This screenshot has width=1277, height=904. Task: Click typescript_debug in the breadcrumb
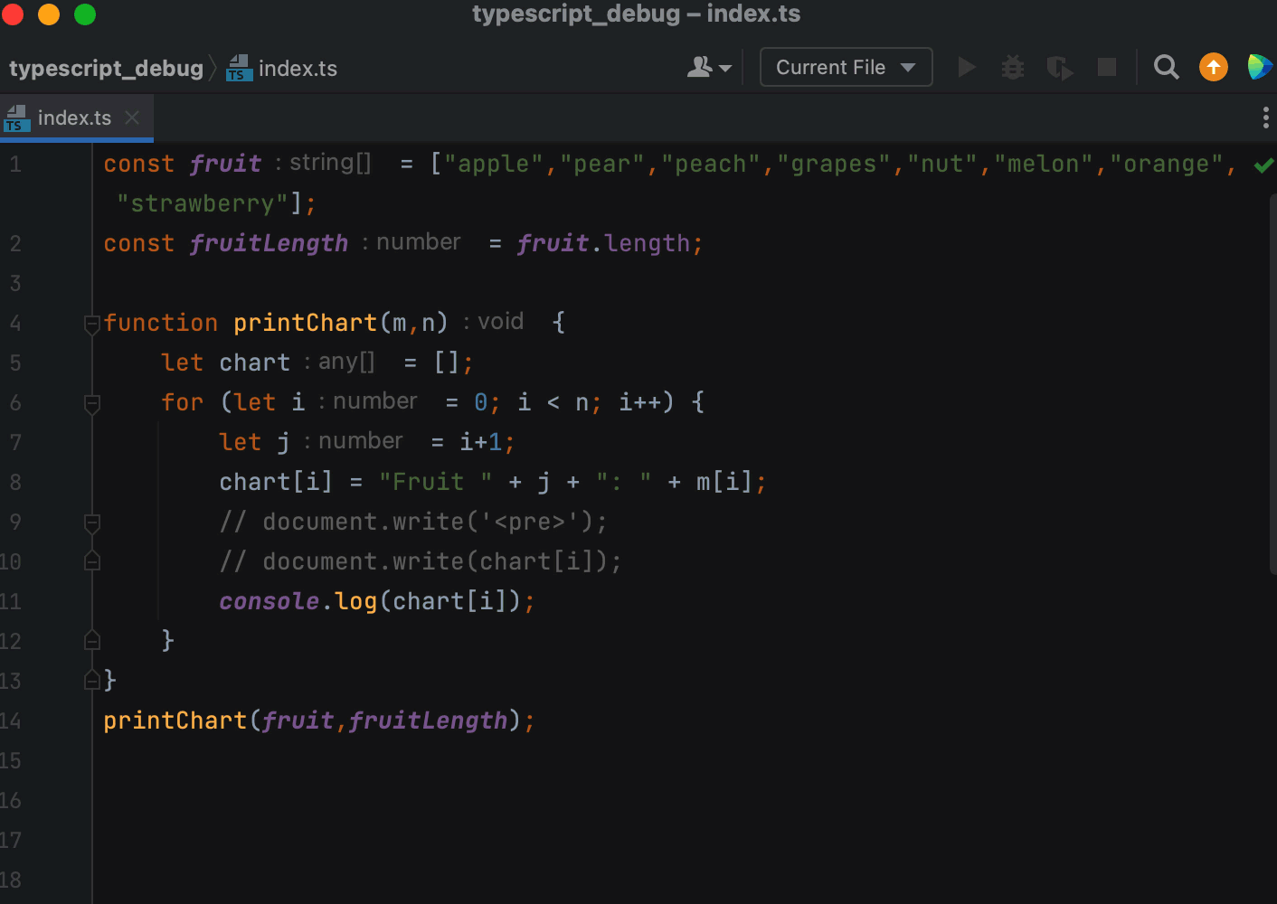tap(106, 69)
